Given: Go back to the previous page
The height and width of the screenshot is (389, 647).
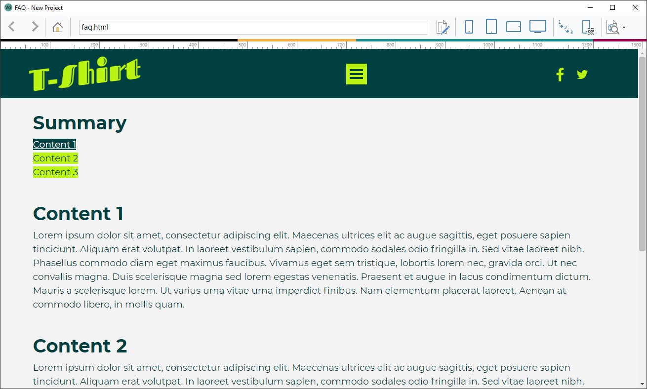Looking at the screenshot, I should (11, 27).
